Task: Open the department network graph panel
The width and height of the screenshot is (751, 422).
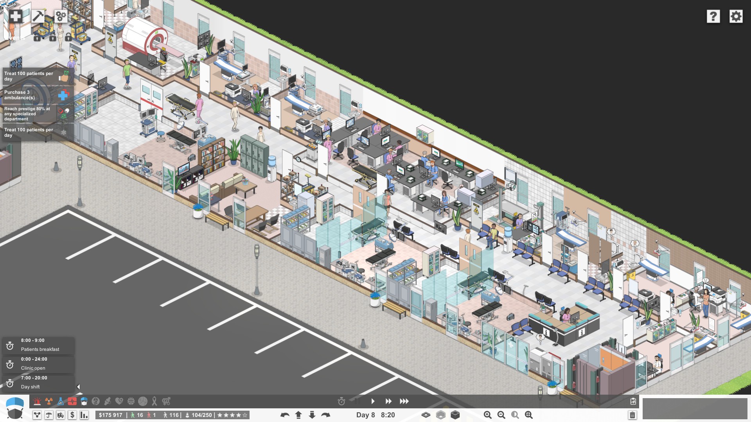Action: (37, 415)
